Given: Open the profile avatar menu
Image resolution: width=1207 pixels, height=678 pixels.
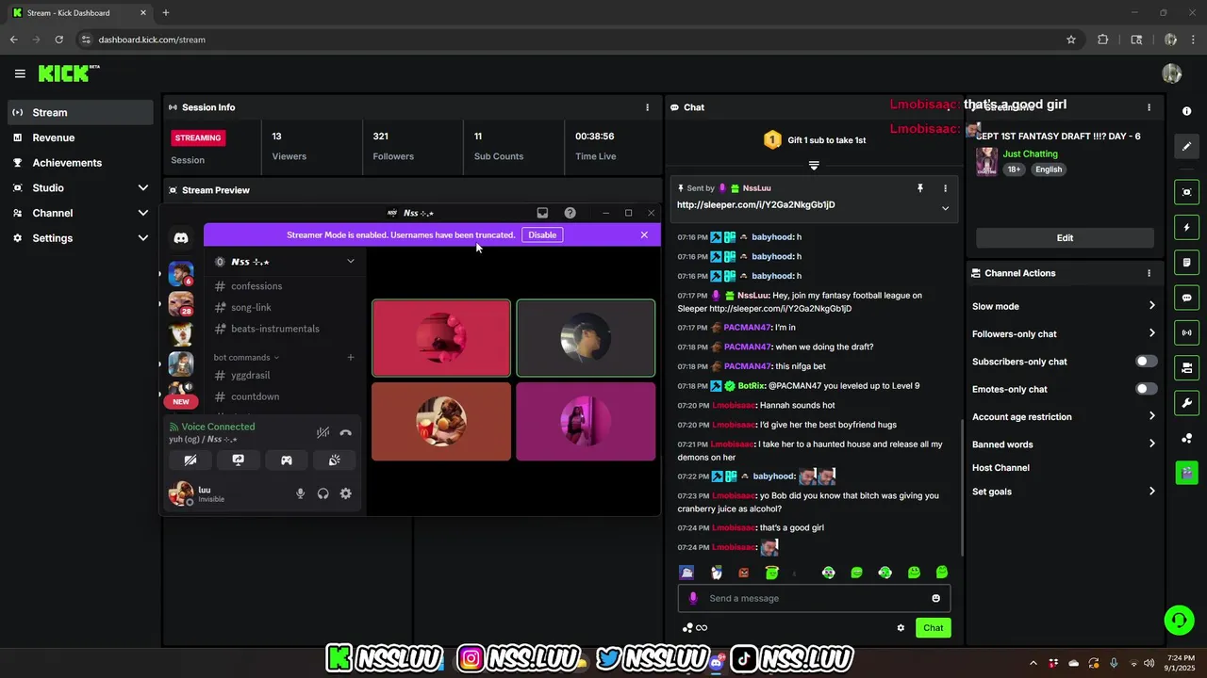Looking at the screenshot, I should pyautogui.click(x=1172, y=73).
